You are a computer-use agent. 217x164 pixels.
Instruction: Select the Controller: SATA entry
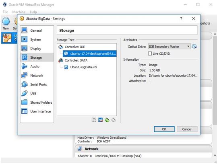(87, 60)
